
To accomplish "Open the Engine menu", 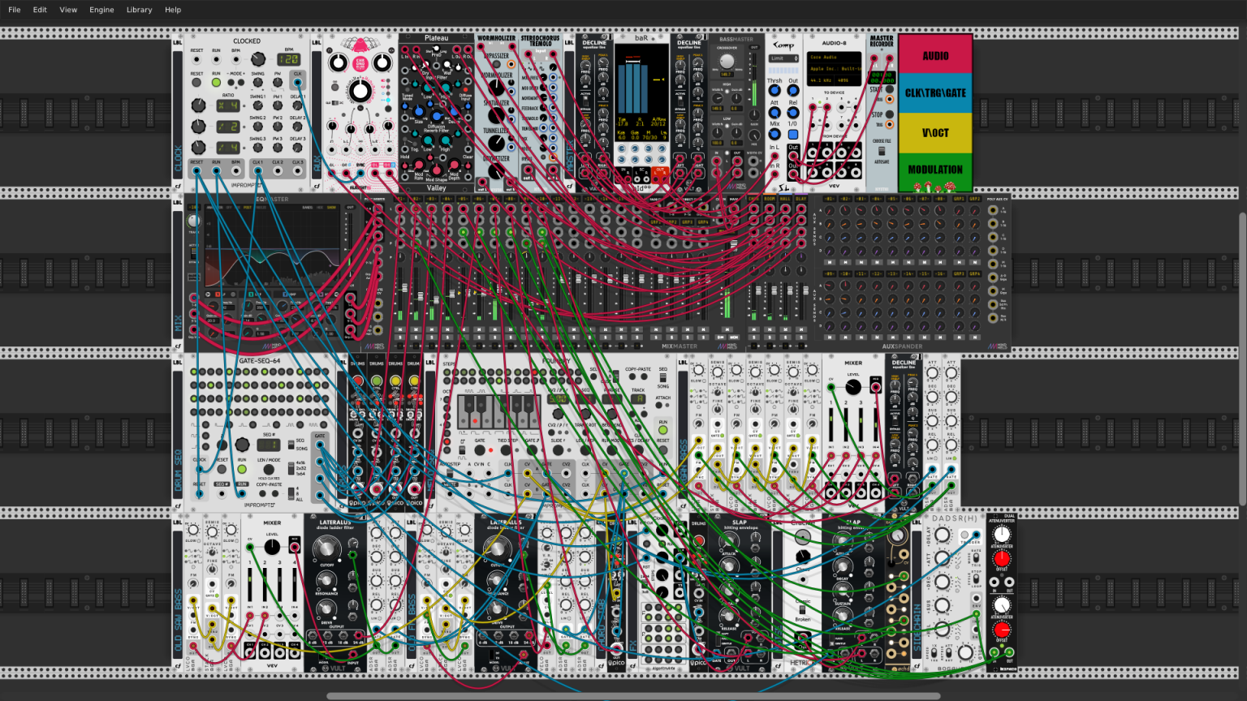I will click(101, 10).
